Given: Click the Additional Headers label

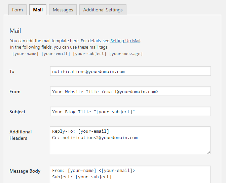Looking at the screenshot, I should click(21, 135).
